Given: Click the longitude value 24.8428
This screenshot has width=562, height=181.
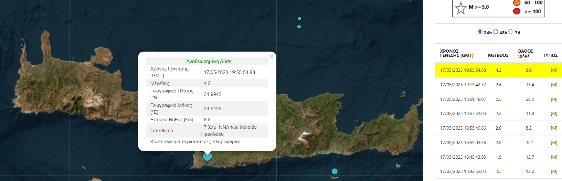Looking at the screenshot, I should point(212,109).
